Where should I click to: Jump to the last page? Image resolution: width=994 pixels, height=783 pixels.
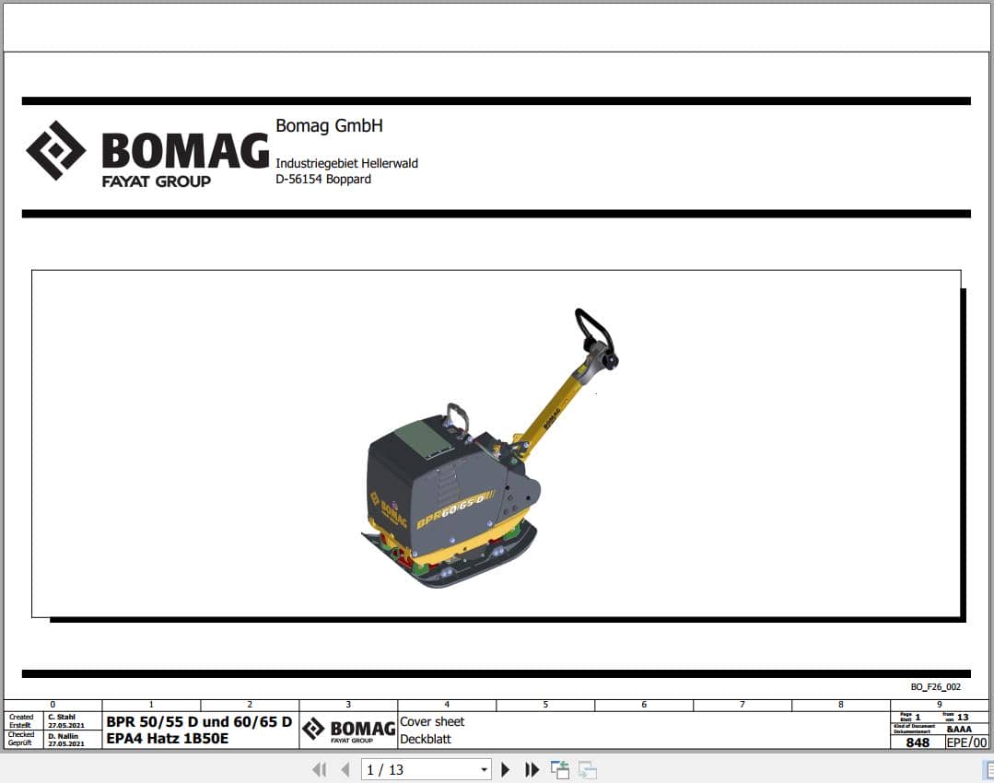point(532,770)
